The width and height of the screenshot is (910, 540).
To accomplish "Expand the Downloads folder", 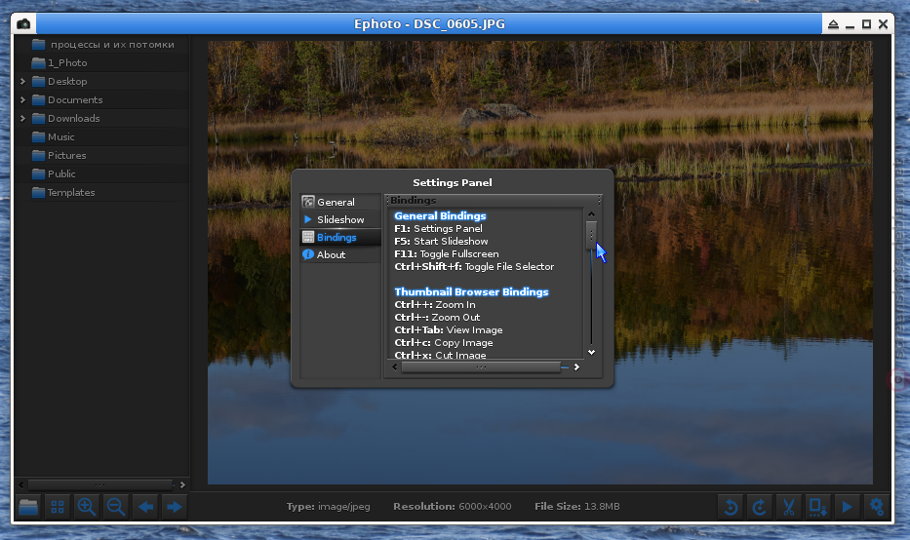I will pos(22,118).
